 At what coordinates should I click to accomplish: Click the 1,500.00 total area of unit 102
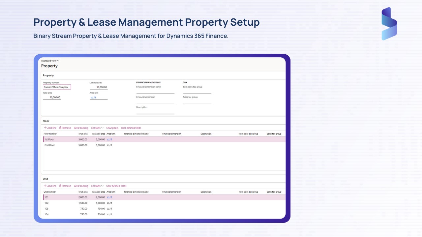pos(83,203)
